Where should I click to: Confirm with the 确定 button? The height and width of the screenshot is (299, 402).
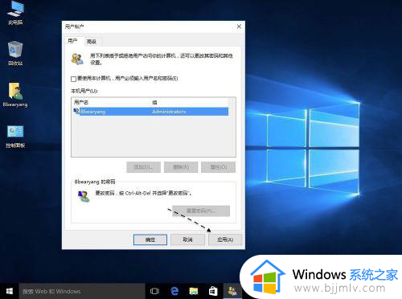[x=150, y=240]
